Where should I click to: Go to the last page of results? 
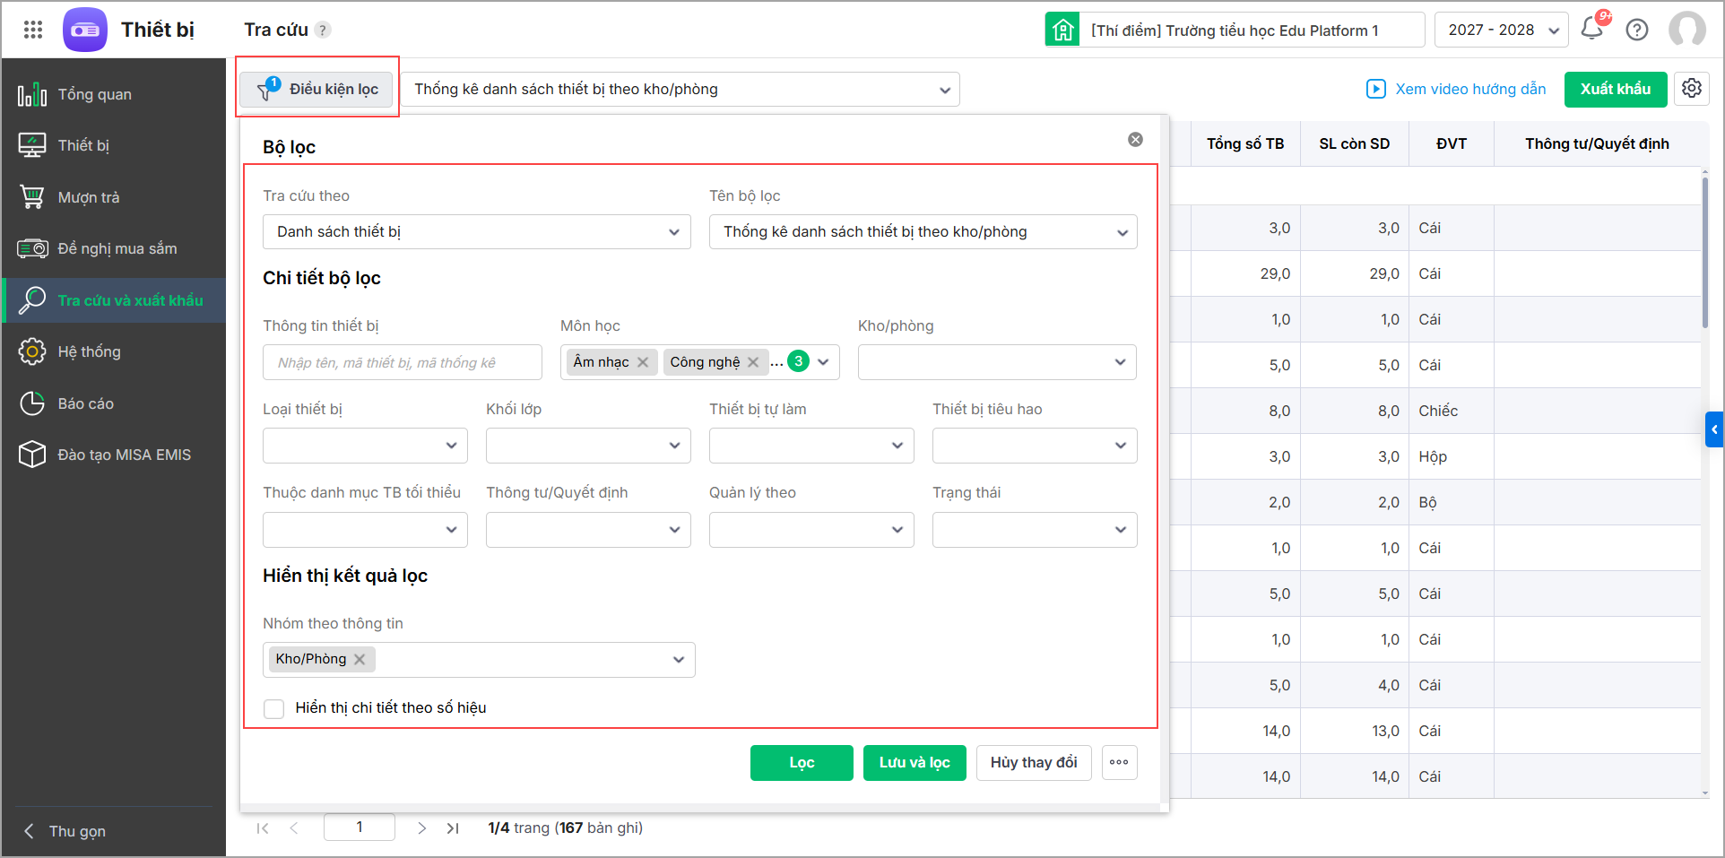[x=453, y=828]
